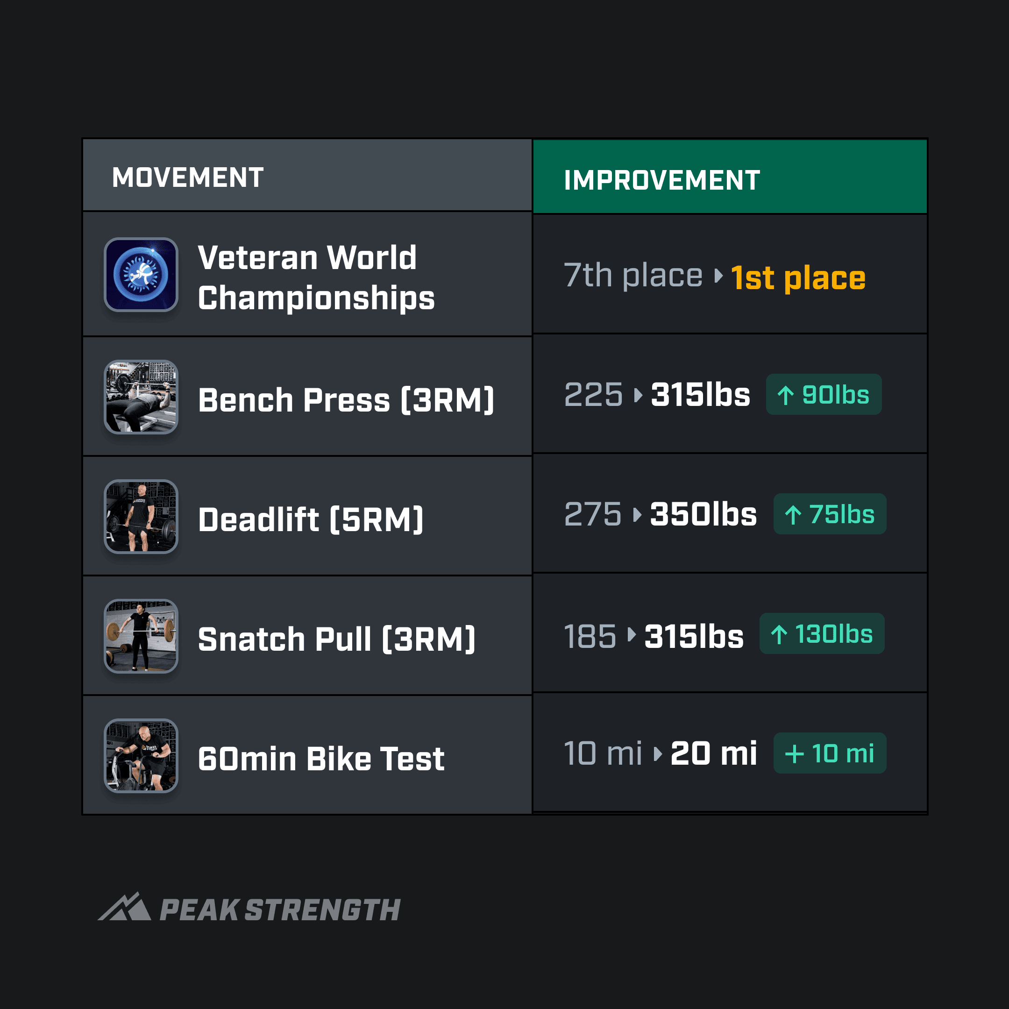Select the Deadlift exercise thumbnail
Viewport: 1009px width, 1009px height.
coord(141,517)
